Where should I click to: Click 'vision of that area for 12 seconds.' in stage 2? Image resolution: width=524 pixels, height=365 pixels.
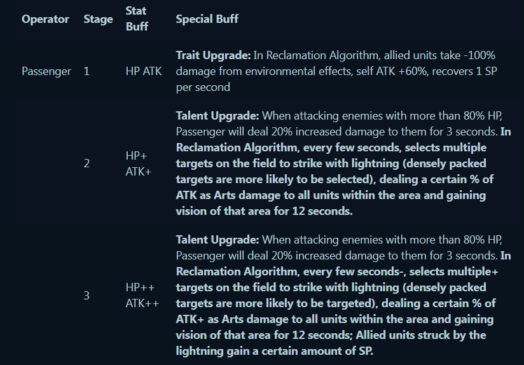(264, 211)
